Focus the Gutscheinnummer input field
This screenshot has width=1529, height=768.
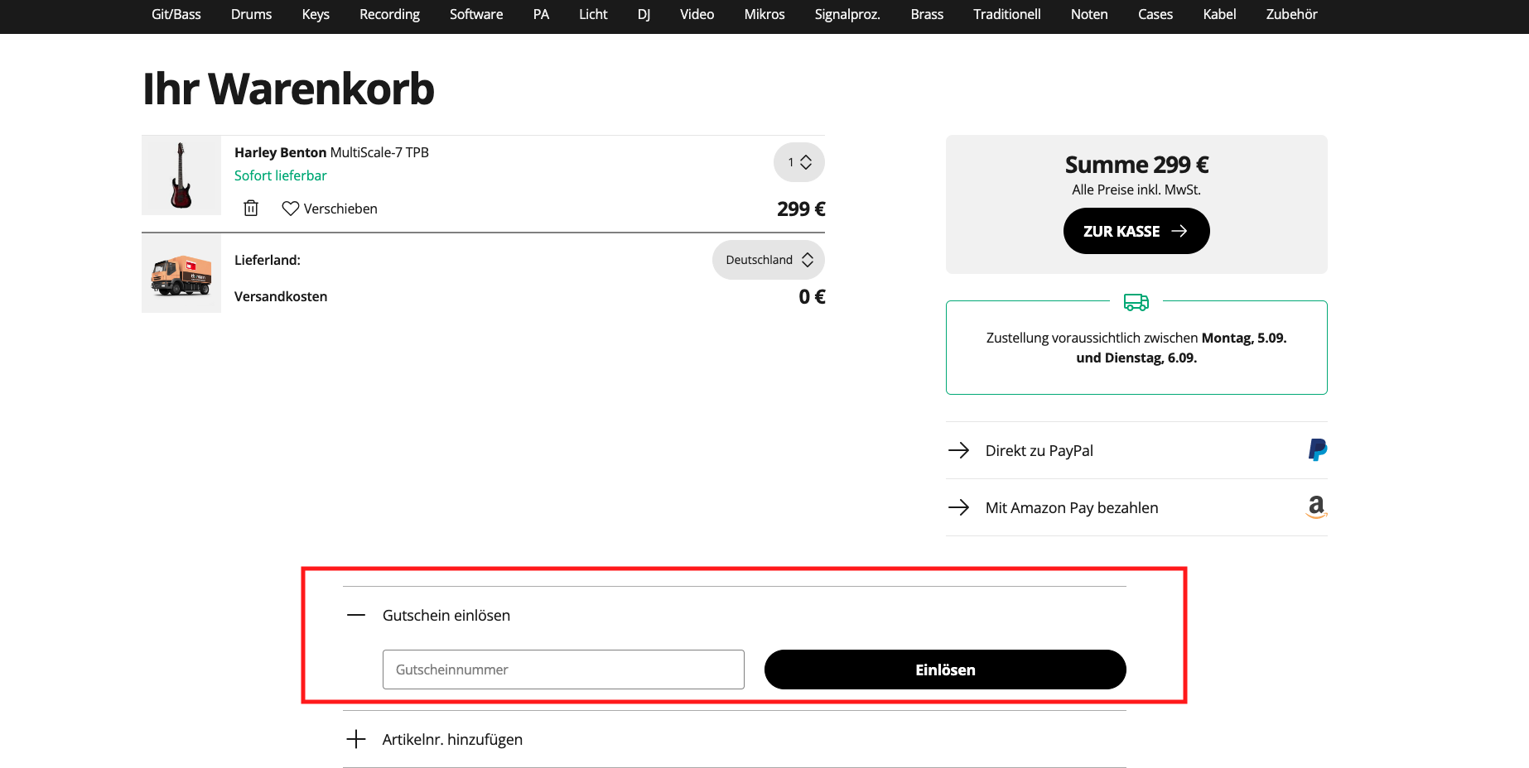point(563,670)
